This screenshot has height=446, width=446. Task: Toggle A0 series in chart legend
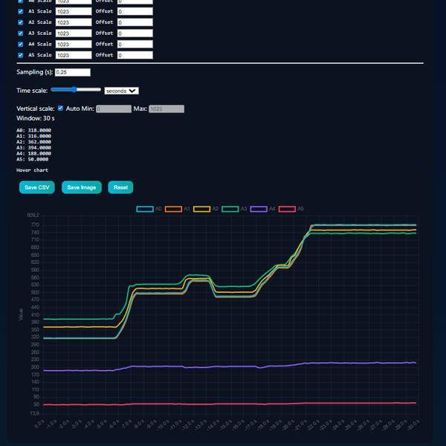[x=149, y=209]
